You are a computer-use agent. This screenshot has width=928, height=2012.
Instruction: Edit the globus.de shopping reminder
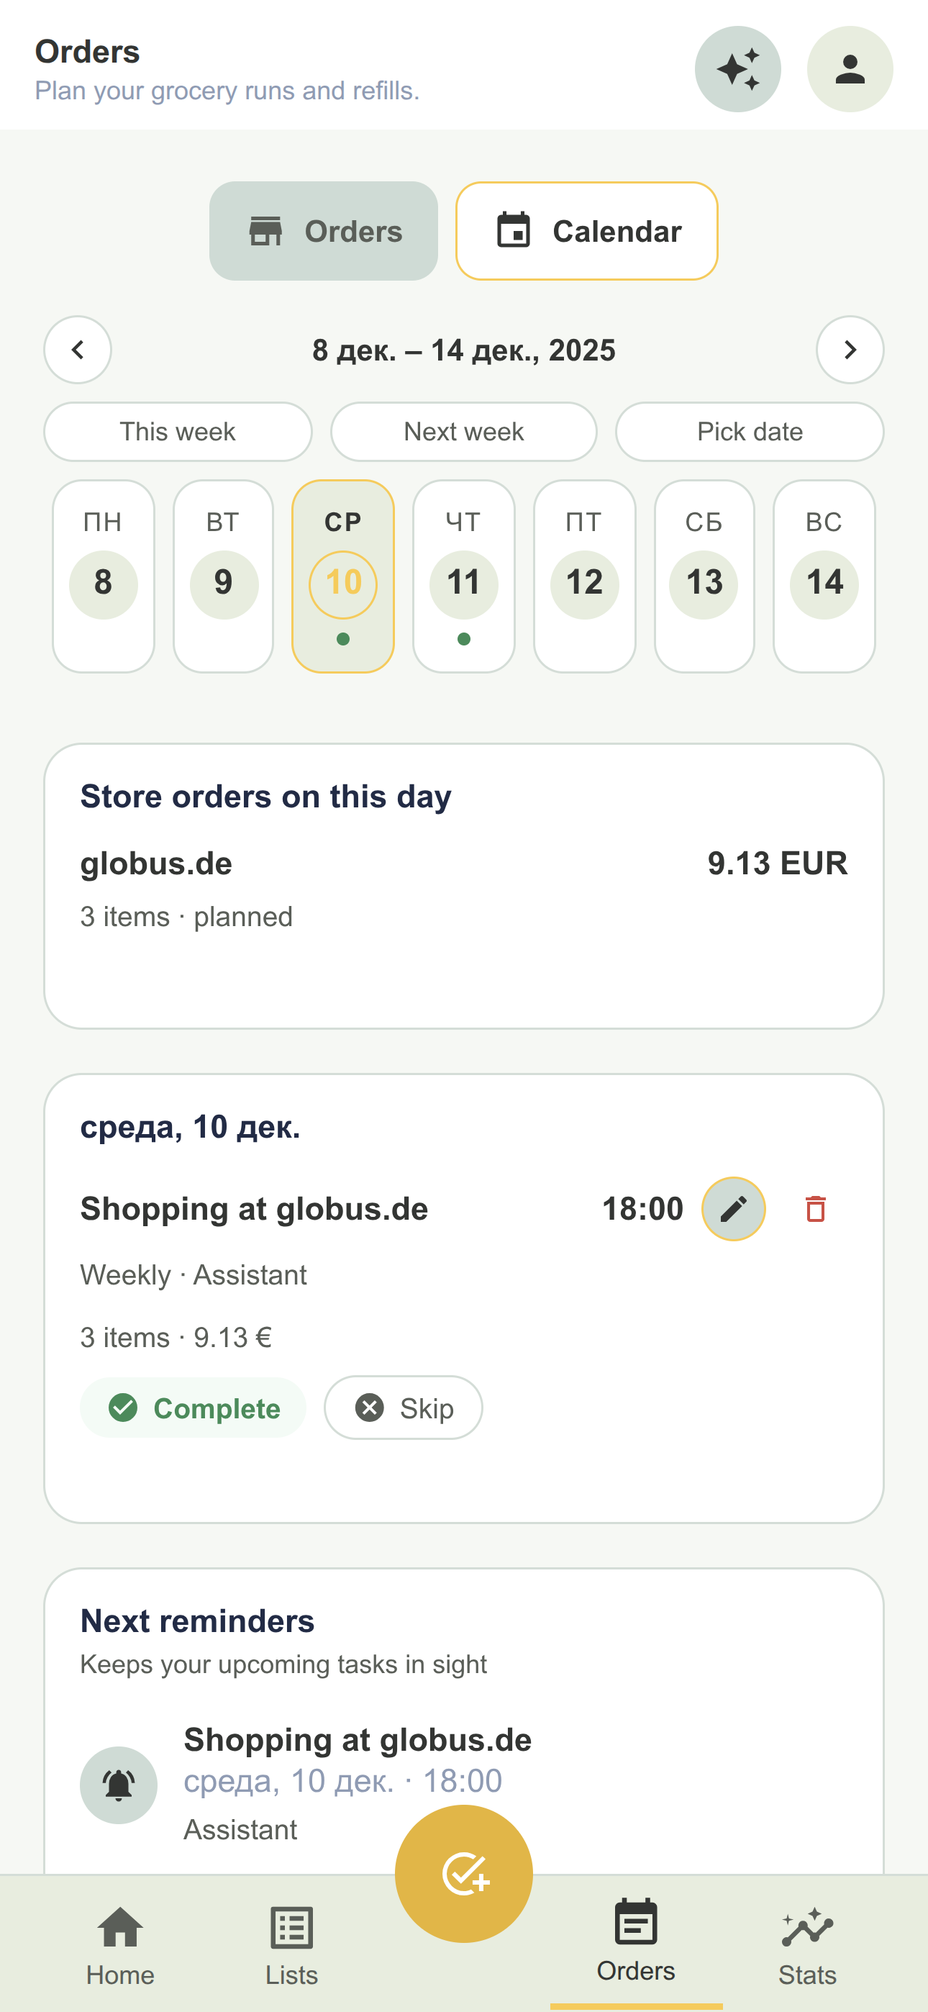click(x=733, y=1208)
